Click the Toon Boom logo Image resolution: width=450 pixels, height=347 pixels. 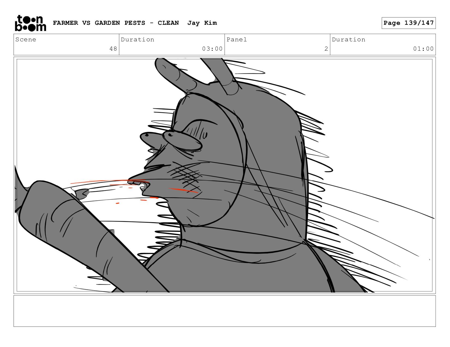30,23
